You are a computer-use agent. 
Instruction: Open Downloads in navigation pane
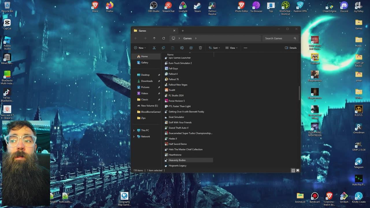pyautogui.click(x=147, y=81)
